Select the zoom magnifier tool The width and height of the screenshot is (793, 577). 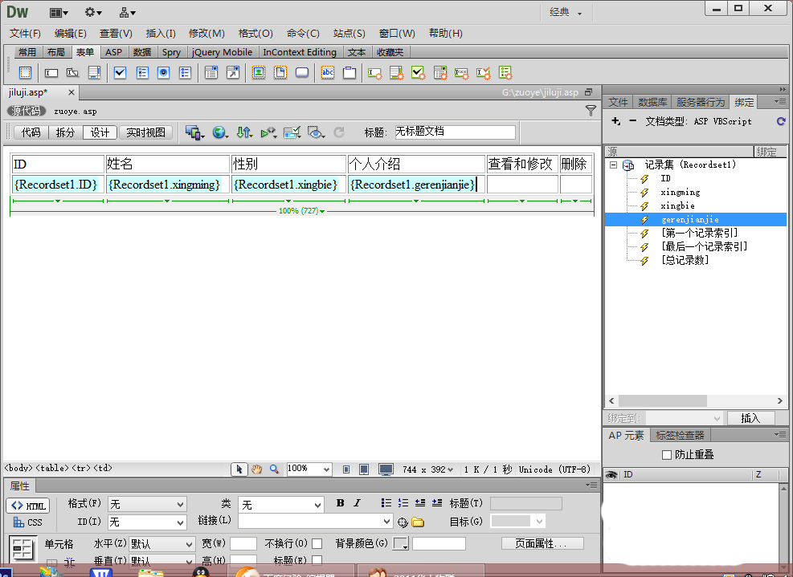pyautogui.click(x=274, y=469)
